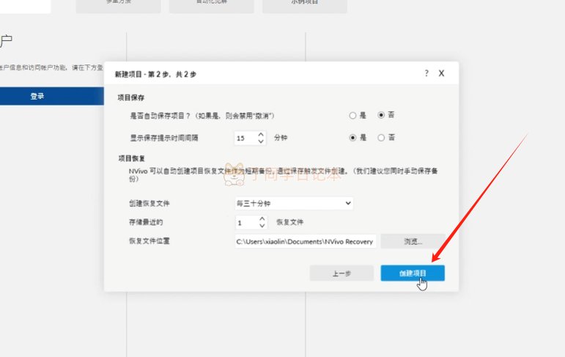Select 否 for automatic project saving
This screenshot has width=565, height=357.
point(381,115)
